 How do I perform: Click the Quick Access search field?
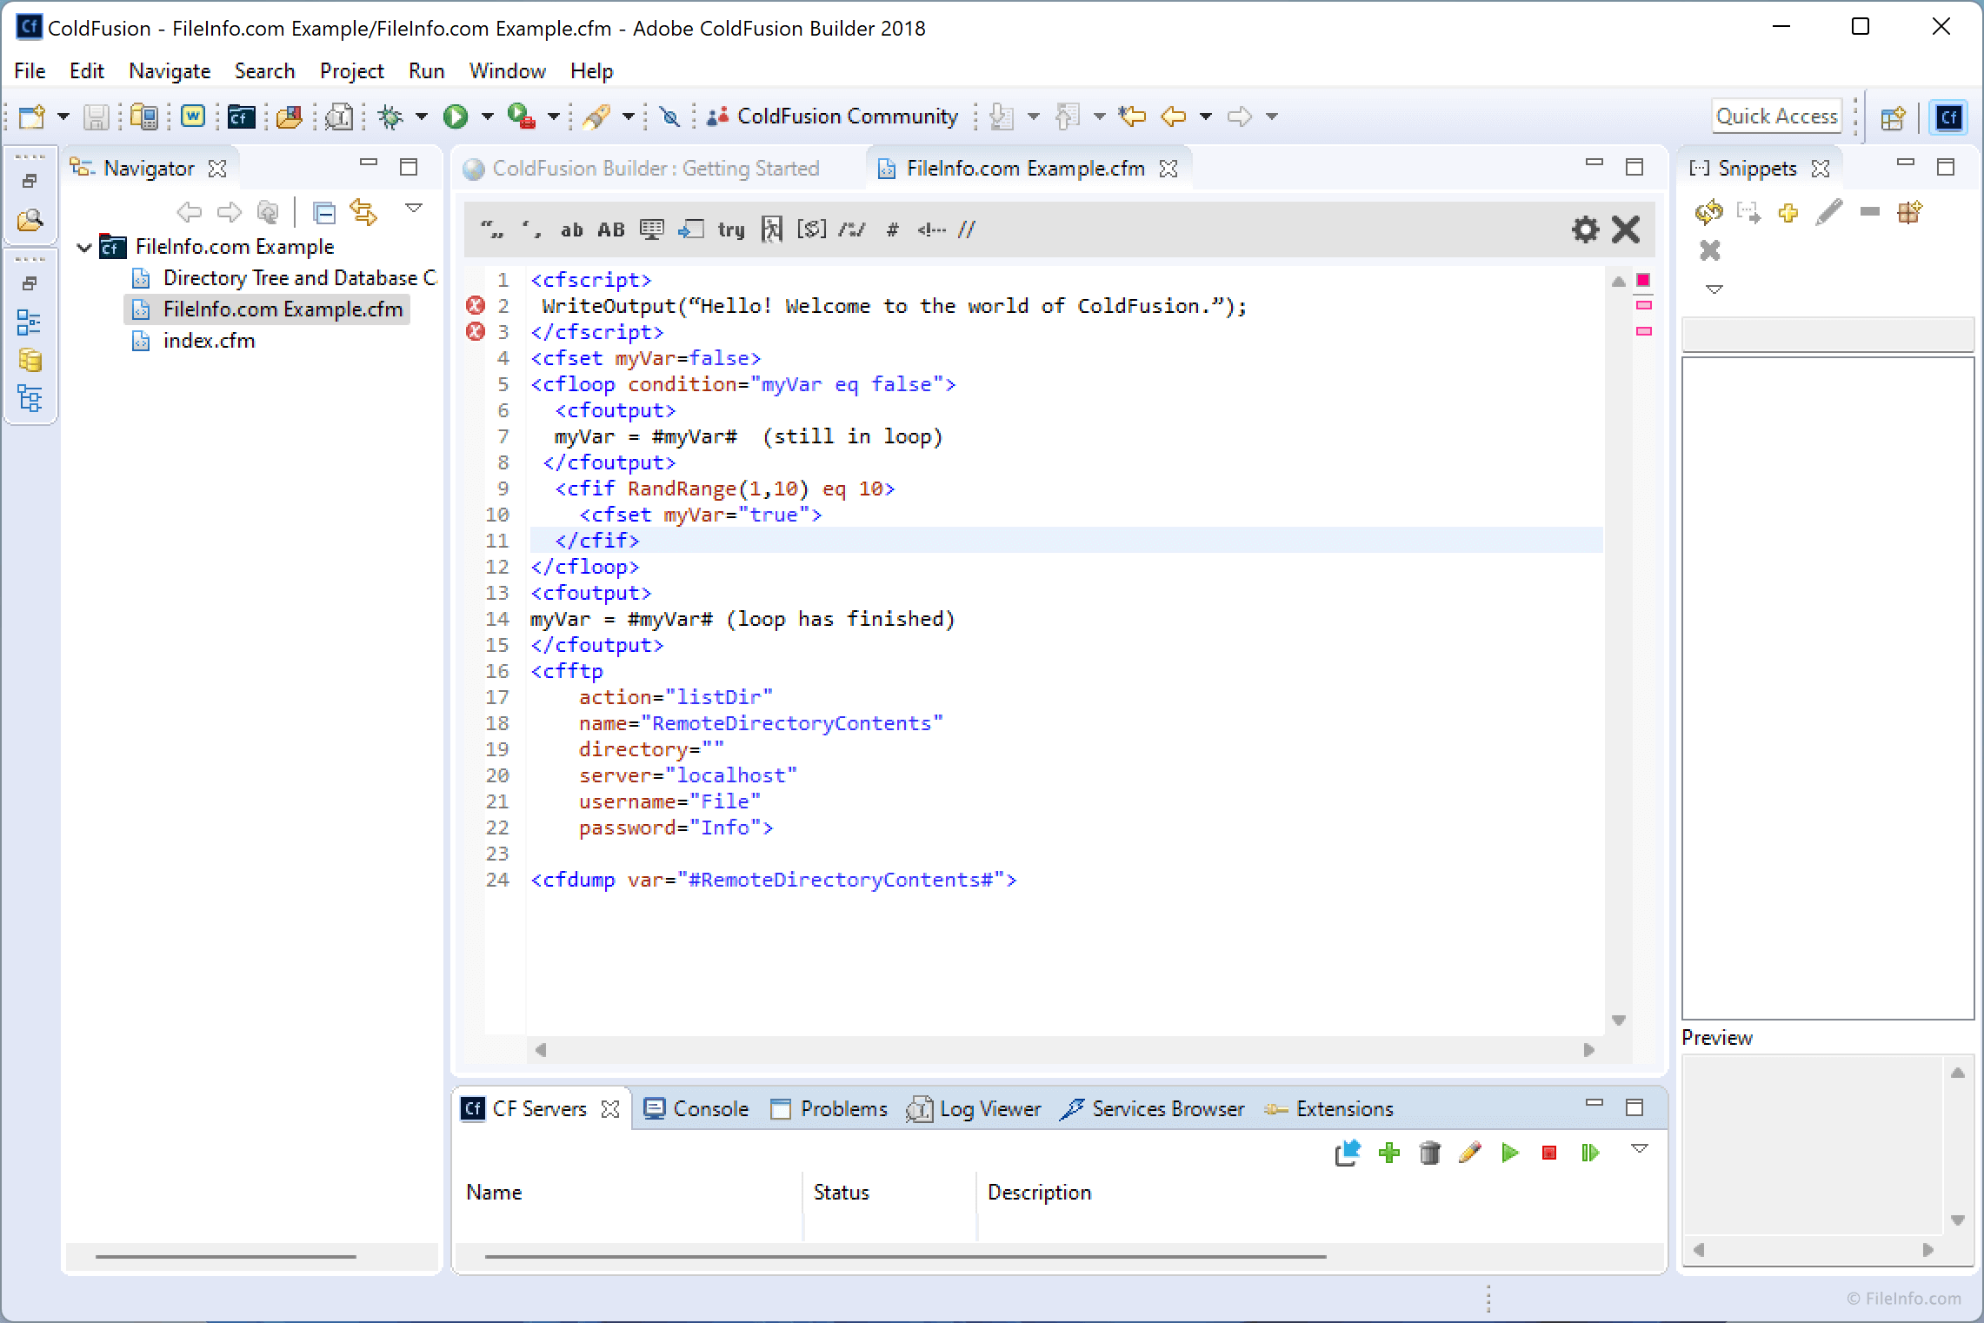point(1776,116)
